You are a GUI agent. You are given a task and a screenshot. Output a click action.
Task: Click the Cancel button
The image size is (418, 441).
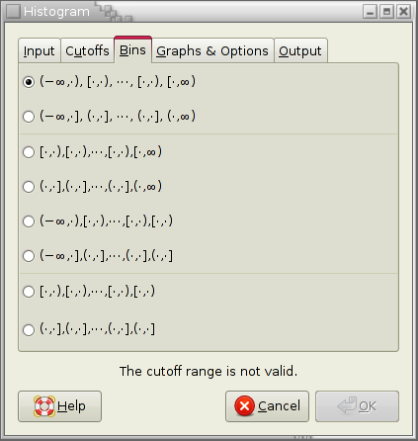point(267,406)
